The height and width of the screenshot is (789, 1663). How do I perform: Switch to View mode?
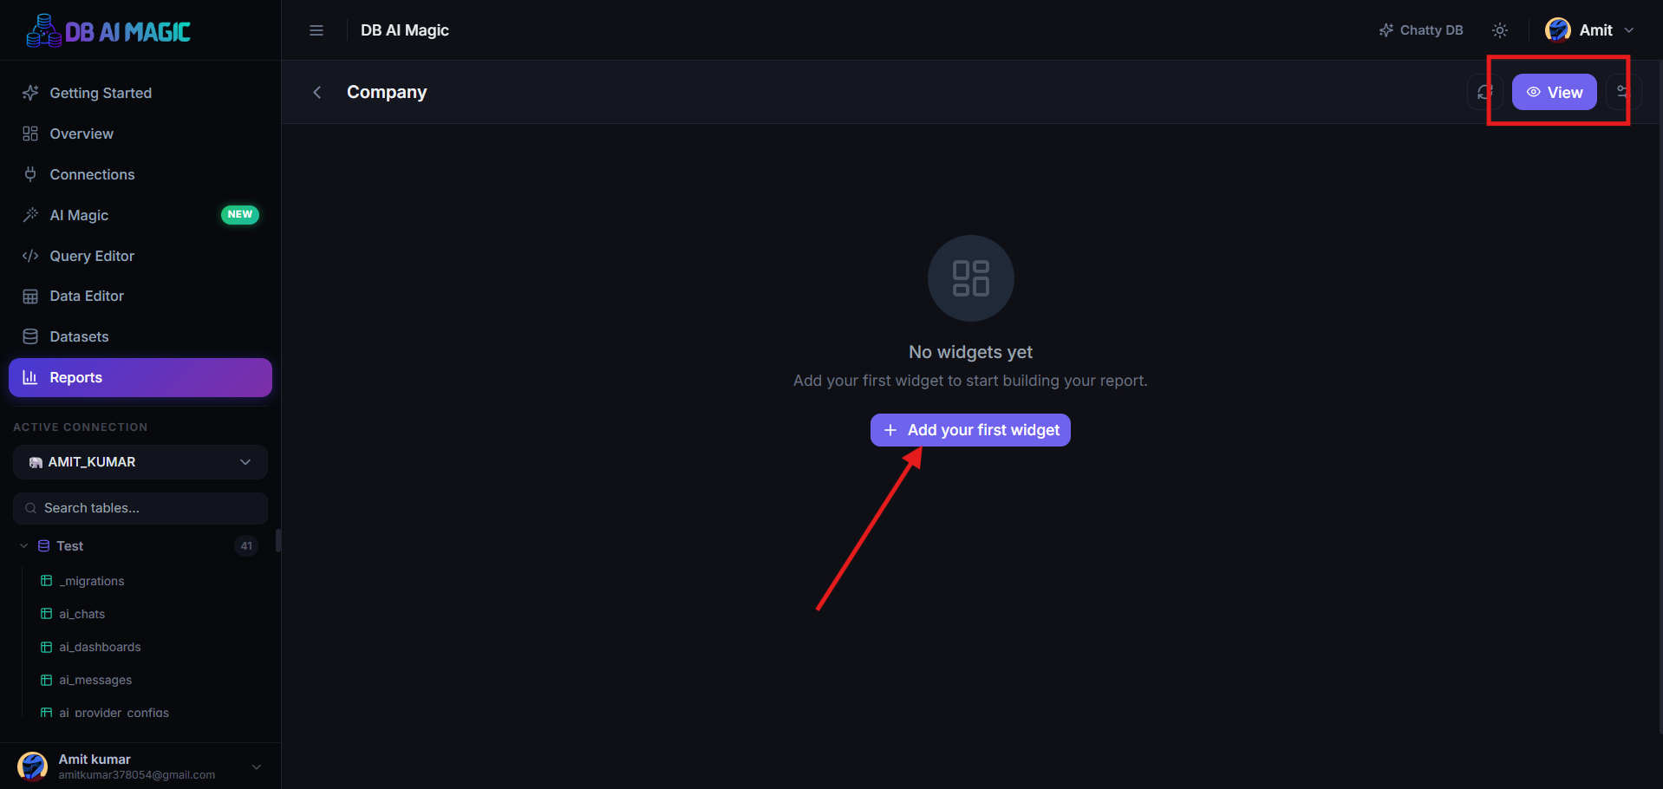pos(1555,92)
